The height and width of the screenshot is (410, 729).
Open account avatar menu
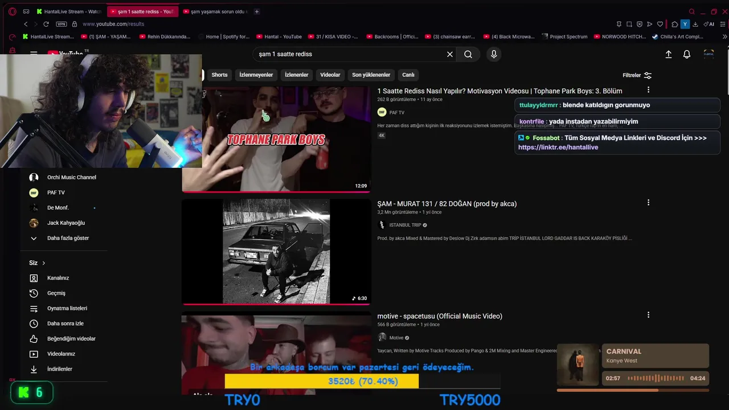click(x=709, y=54)
